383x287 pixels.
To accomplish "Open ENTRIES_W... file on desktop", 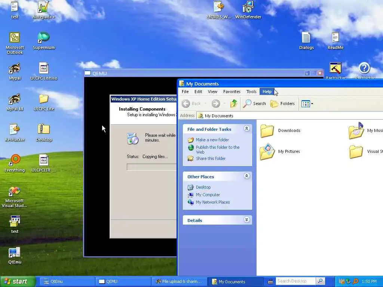I will (x=218, y=10).
